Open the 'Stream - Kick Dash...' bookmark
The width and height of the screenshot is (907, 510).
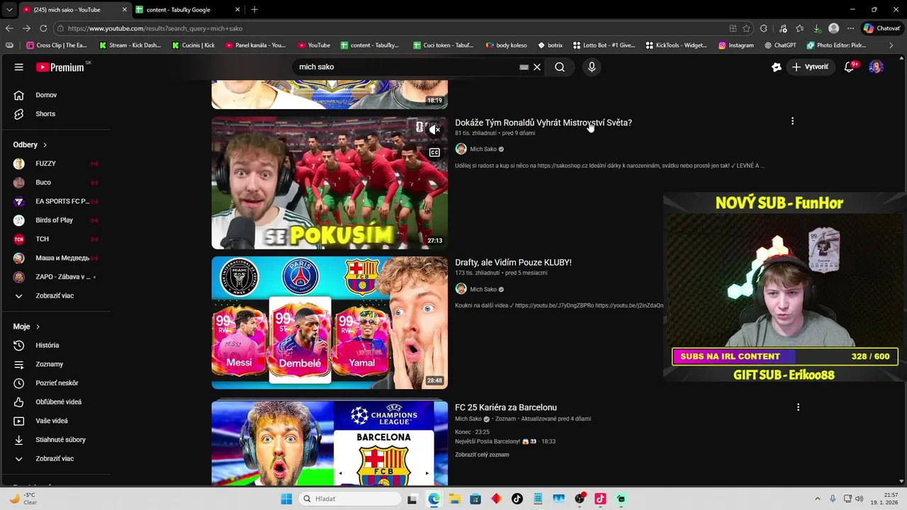click(130, 45)
